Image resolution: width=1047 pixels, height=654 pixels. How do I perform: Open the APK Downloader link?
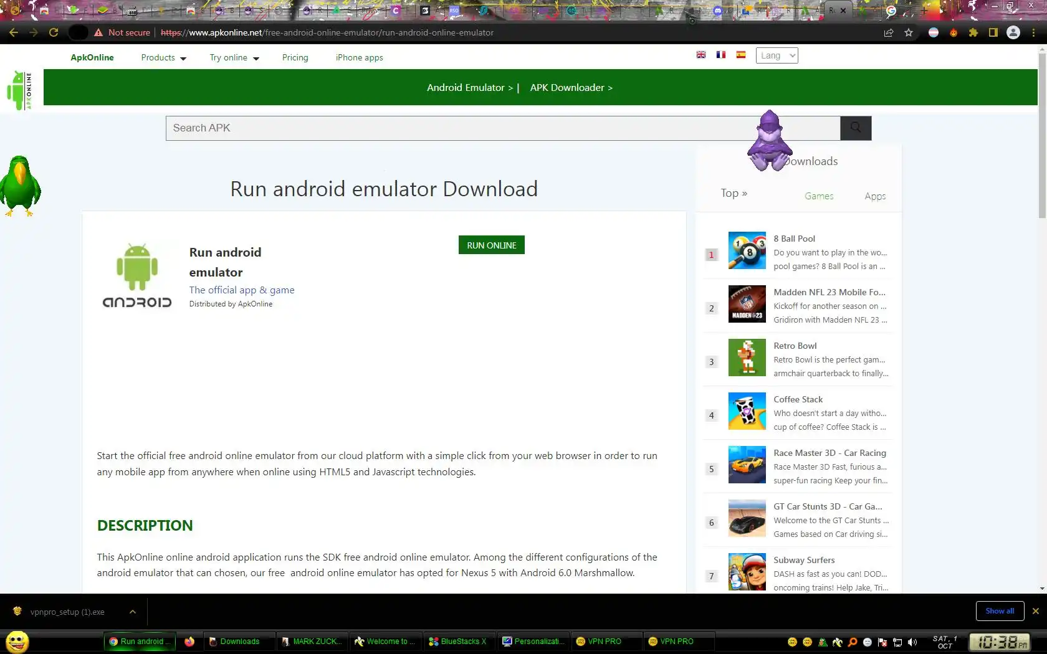[x=571, y=88]
